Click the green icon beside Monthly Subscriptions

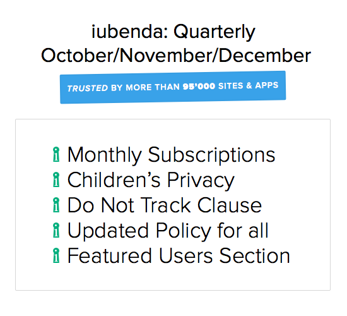(x=56, y=155)
